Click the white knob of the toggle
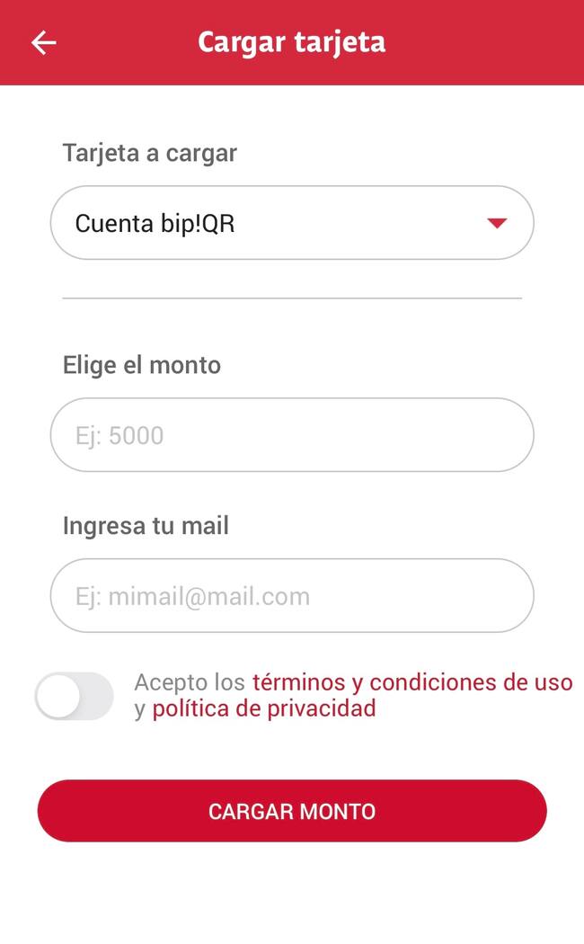Viewport: 584px width, 944px height. coord(59,696)
